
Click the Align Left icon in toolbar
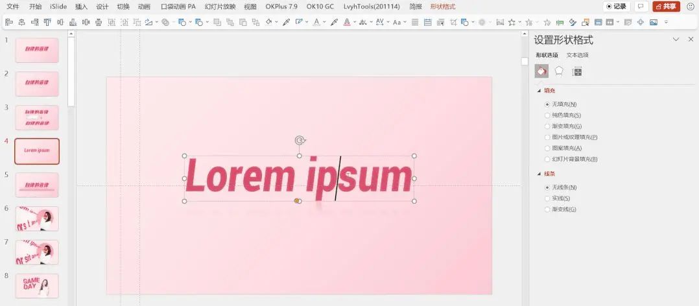click(9, 22)
